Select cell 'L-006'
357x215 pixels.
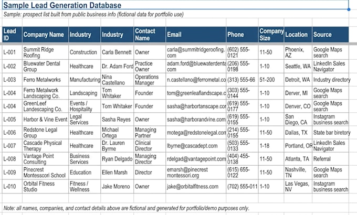pyautogui.click(x=12, y=133)
